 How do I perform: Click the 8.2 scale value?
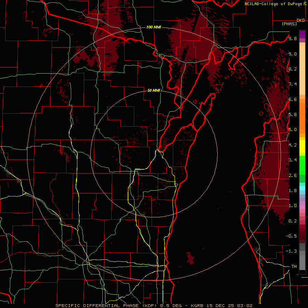pos(293,69)
